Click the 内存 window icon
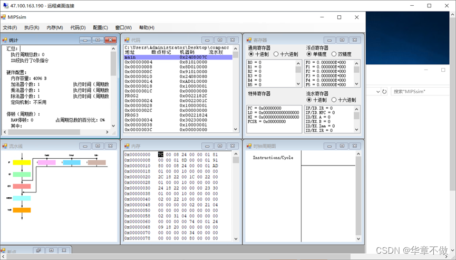The width and height of the screenshot is (456, 260). 127,146
